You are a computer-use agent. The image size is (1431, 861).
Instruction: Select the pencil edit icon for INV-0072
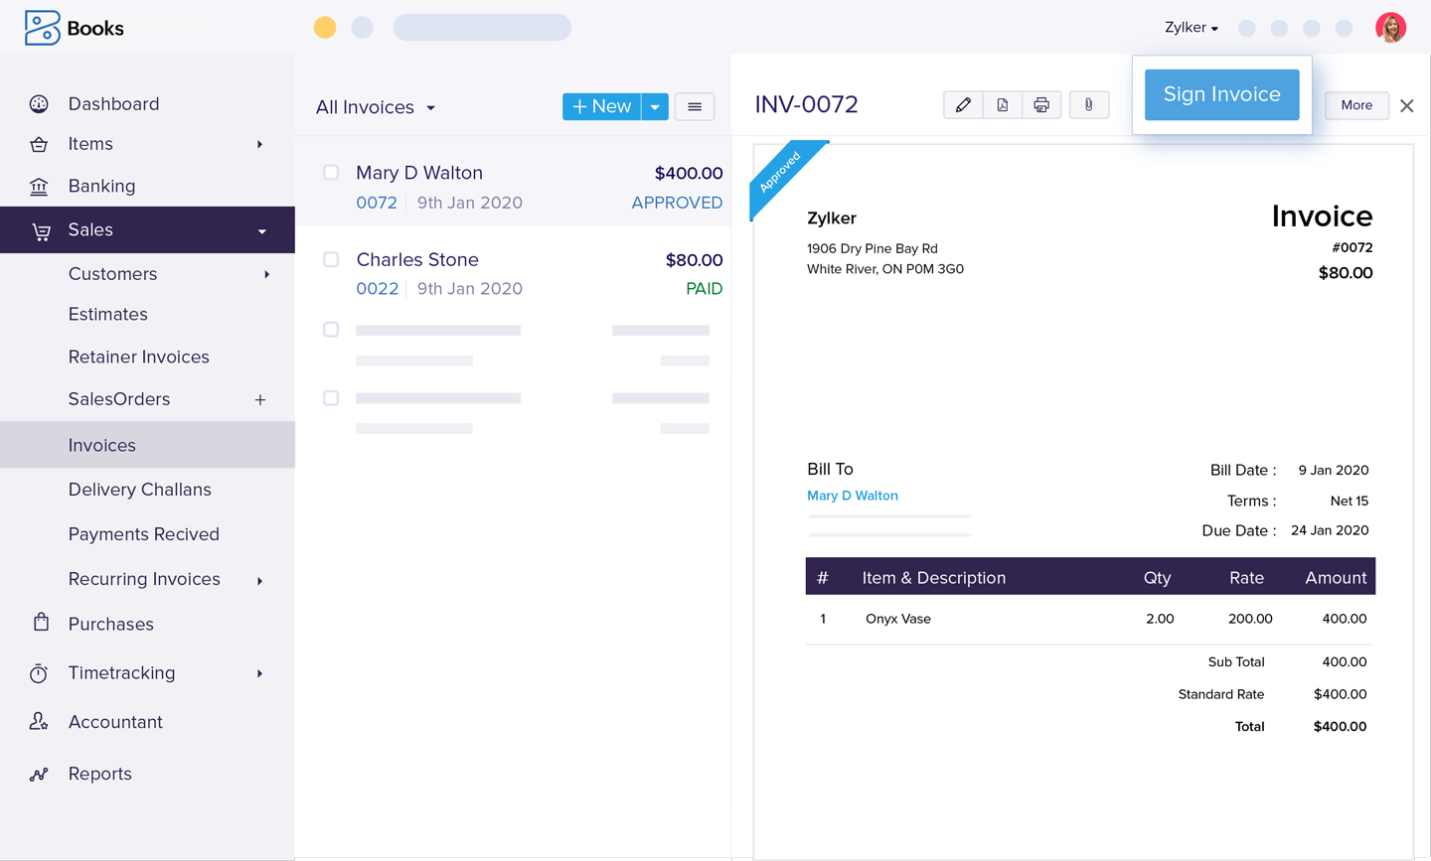(962, 103)
